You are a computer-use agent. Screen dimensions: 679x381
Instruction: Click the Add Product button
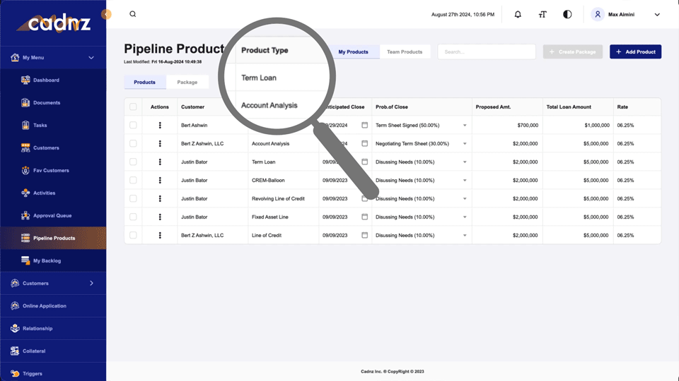635,52
